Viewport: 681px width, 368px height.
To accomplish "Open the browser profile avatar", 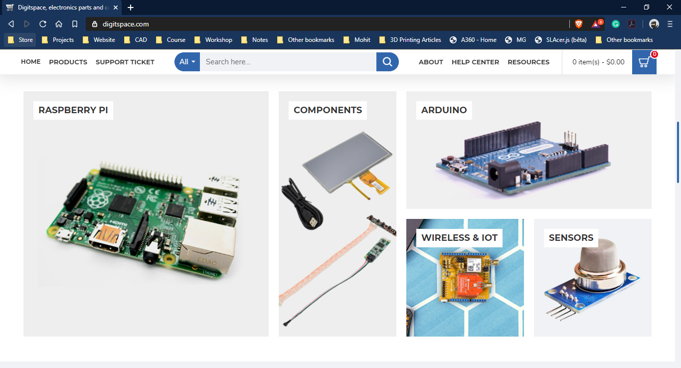I will (x=654, y=24).
